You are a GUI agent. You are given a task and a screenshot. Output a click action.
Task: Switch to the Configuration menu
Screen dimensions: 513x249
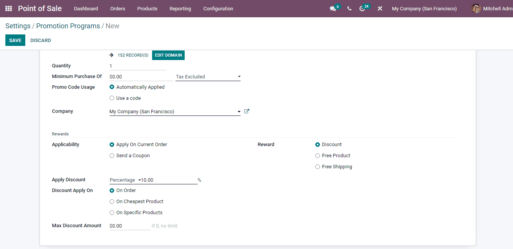218,8
